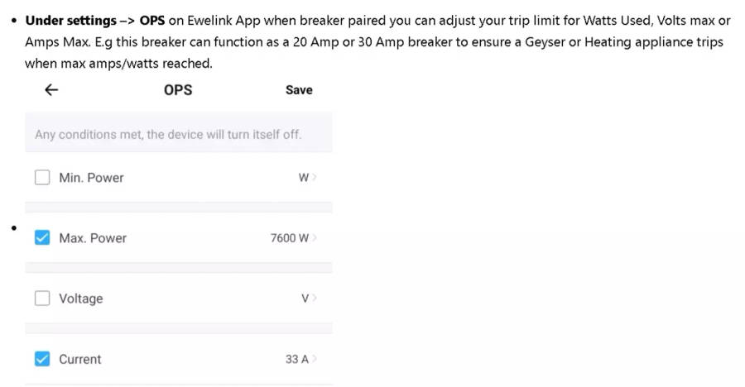Screen dimensions: 745x387
Task: Set the Voltage row's V value
Action: pyautogui.click(x=305, y=299)
